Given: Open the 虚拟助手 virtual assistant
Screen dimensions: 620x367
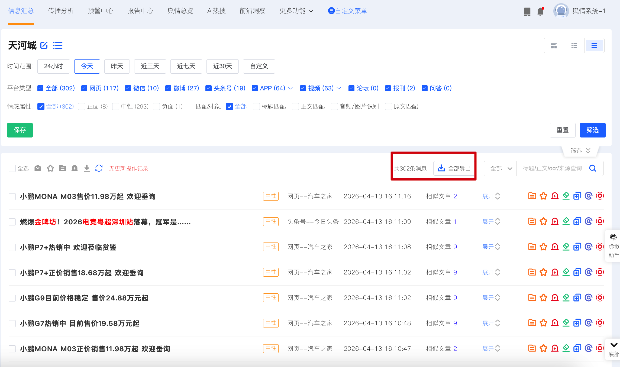Looking at the screenshot, I should [x=613, y=246].
